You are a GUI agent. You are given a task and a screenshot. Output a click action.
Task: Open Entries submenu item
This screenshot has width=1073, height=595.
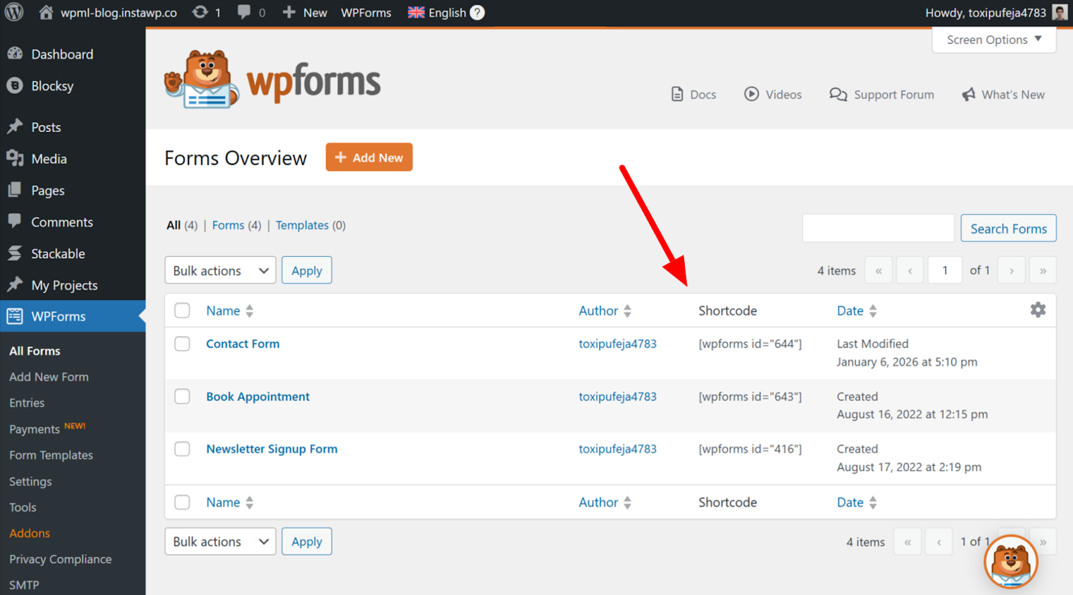27,402
